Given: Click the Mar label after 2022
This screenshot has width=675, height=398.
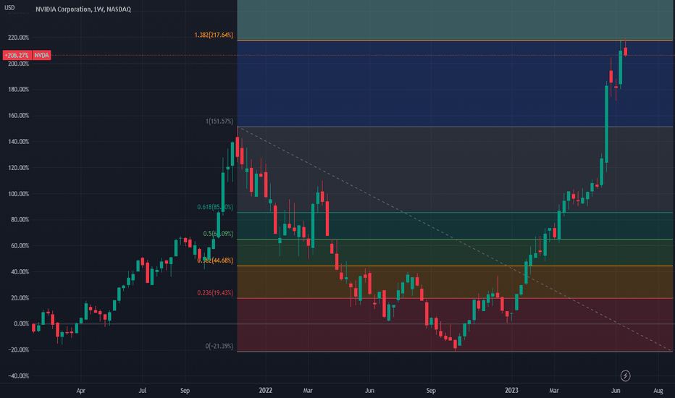Looking at the screenshot, I should coord(308,391).
